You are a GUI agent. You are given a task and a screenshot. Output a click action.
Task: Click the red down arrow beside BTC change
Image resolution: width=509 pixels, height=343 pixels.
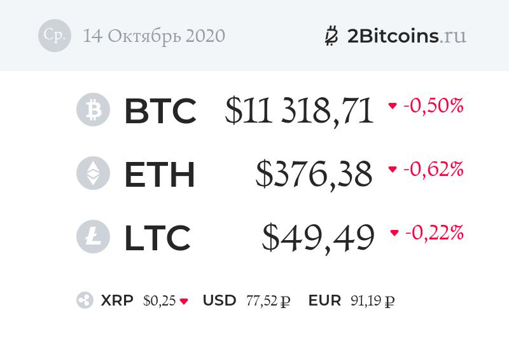click(393, 106)
